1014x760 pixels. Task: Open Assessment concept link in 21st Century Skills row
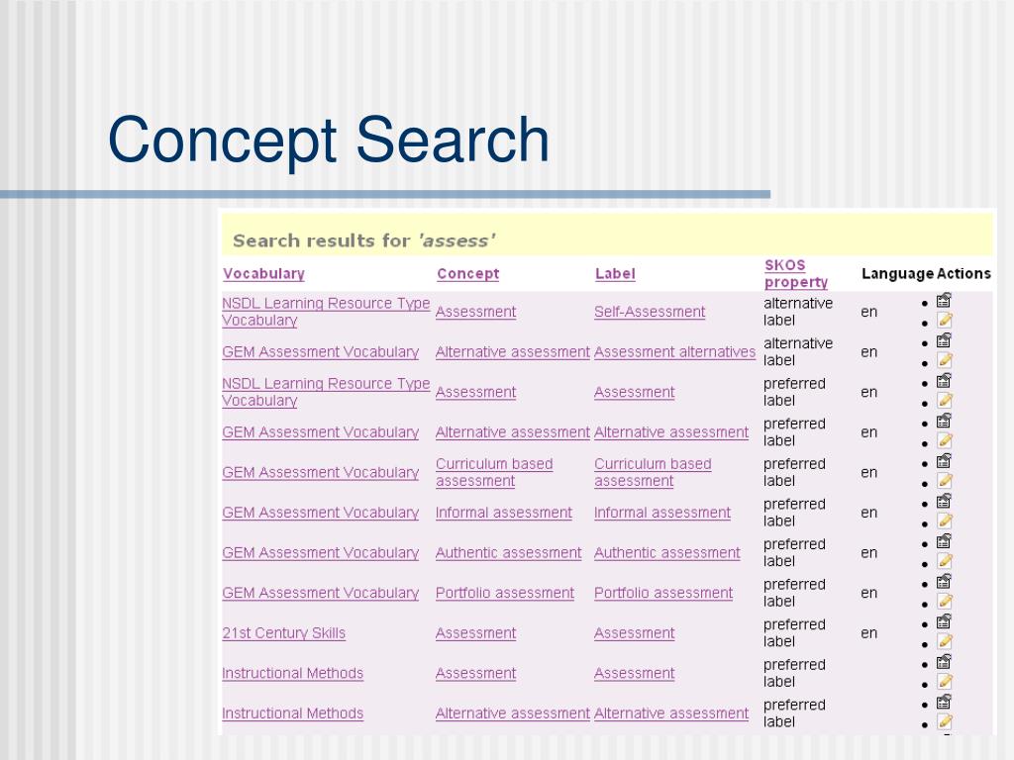coord(475,632)
